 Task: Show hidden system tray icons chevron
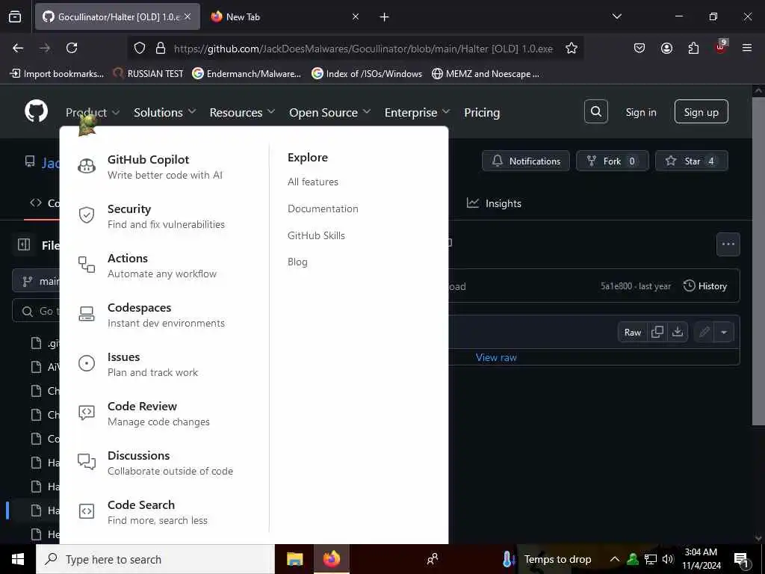615,559
